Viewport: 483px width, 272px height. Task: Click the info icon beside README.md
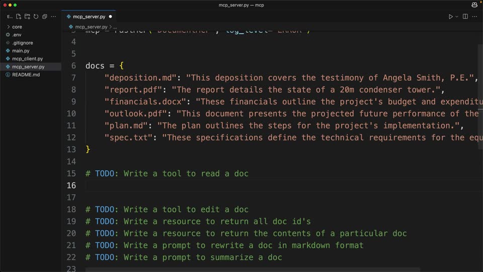click(8, 75)
